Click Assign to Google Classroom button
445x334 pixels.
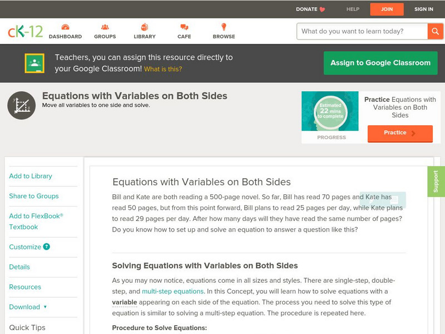point(380,63)
